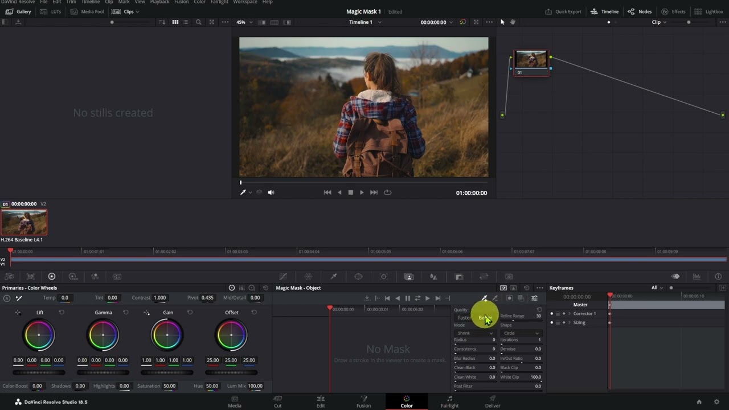Viewport: 729px width, 410px height.
Task: Open the Information palette icon
Action: [x=718, y=277]
